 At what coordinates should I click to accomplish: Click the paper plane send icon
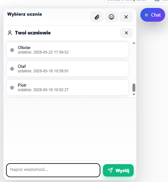110,170
